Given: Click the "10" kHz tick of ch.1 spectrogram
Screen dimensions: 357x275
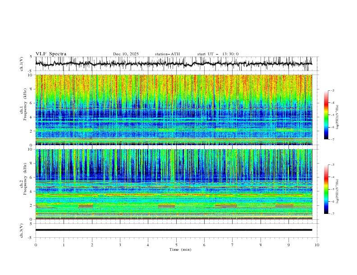Looking at the screenshot, I should tap(31, 75).
